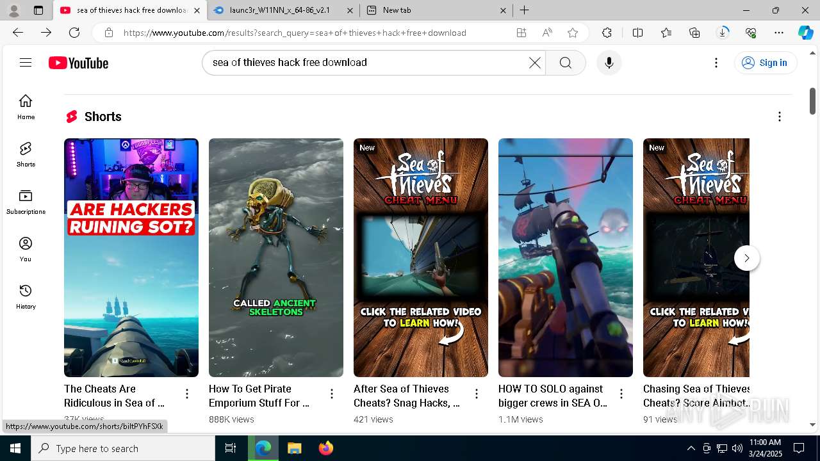Show next Shorts with the right arrow

coord(746,258)
